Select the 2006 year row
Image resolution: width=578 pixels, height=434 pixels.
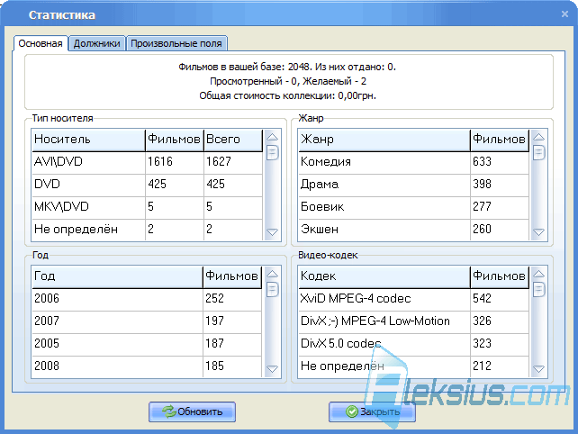point(147,299)
